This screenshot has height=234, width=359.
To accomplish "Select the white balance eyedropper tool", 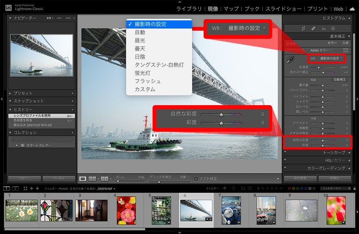I will pos(291,61).
